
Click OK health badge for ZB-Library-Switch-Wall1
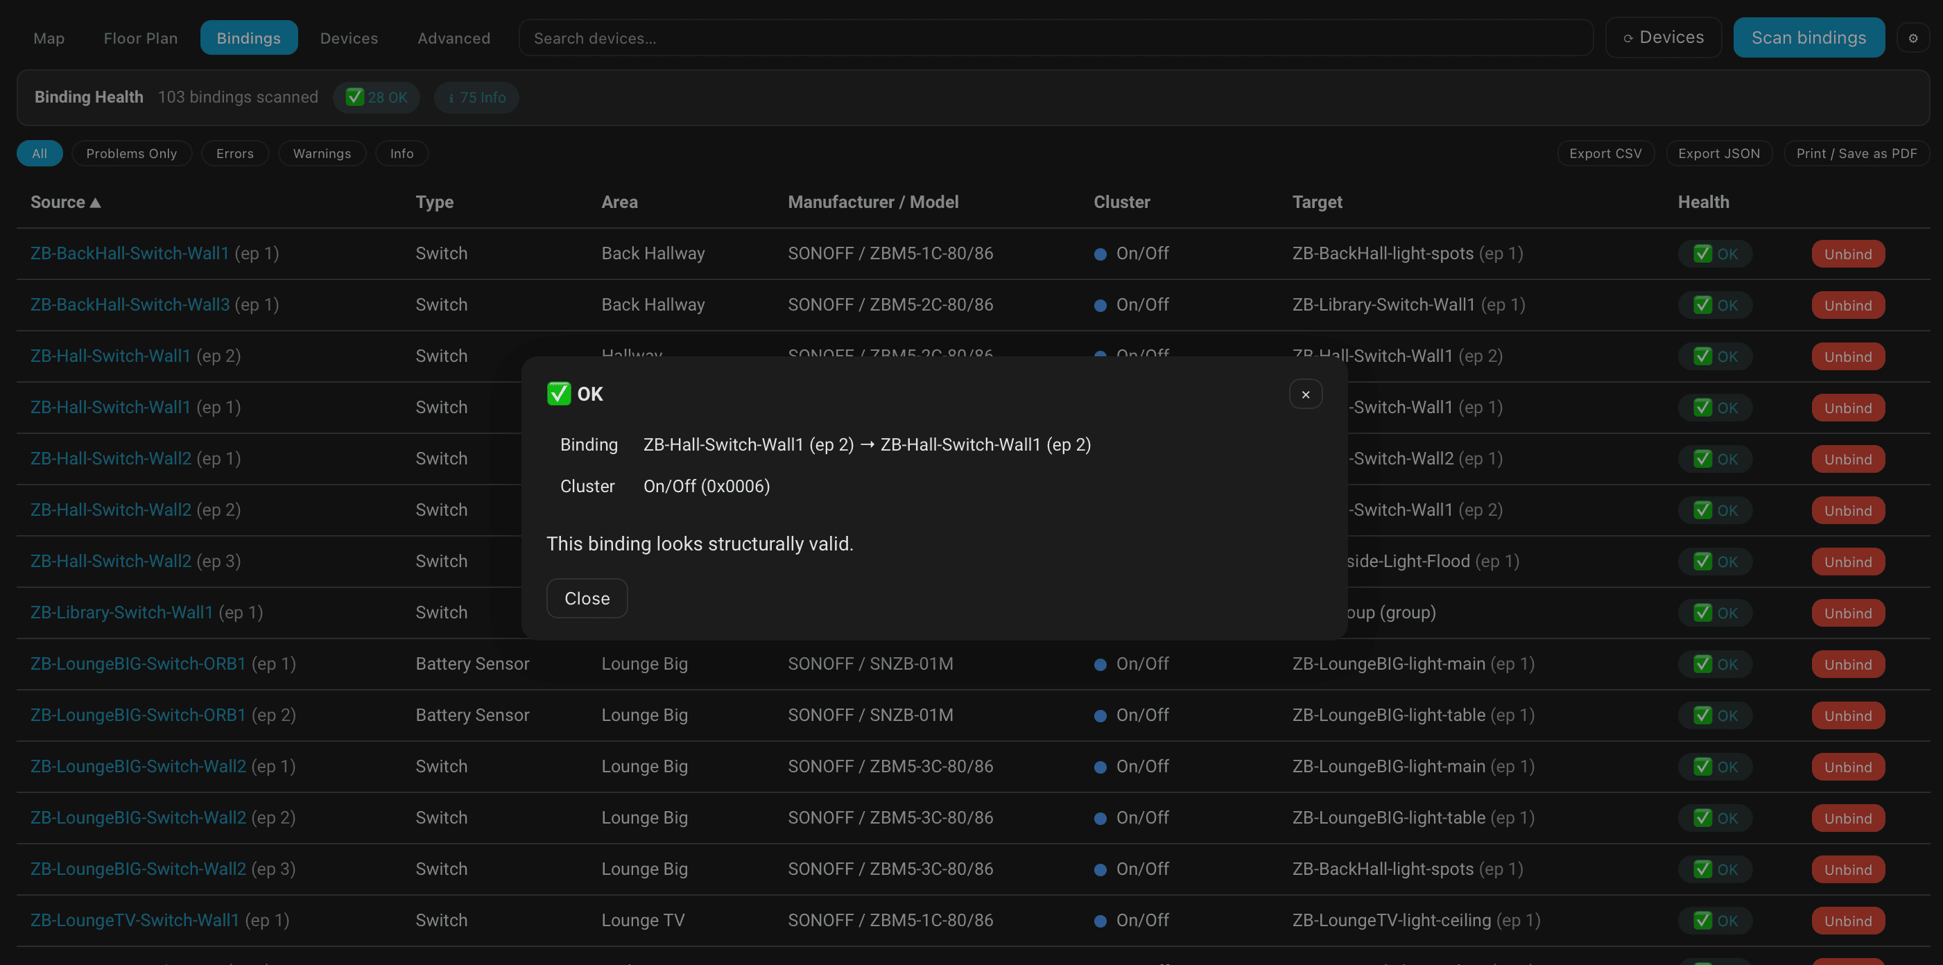point(1714,613)
